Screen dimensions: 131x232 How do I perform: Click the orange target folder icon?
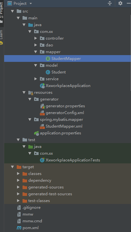tap(19, 167)
